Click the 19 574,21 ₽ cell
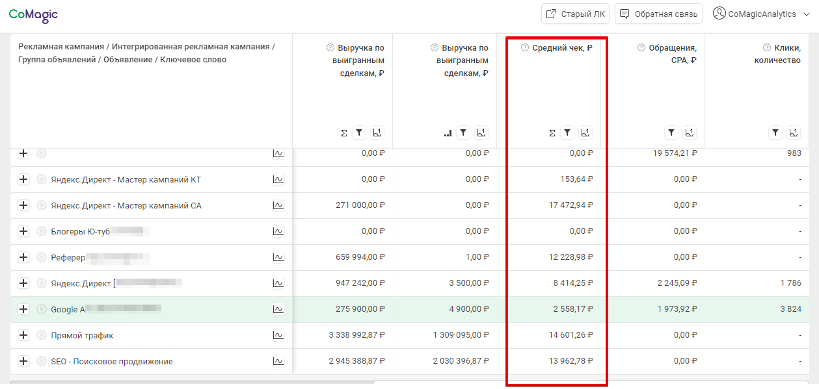Image resolution: width=819 pixels, height=389 pixels. coord(674,153)
